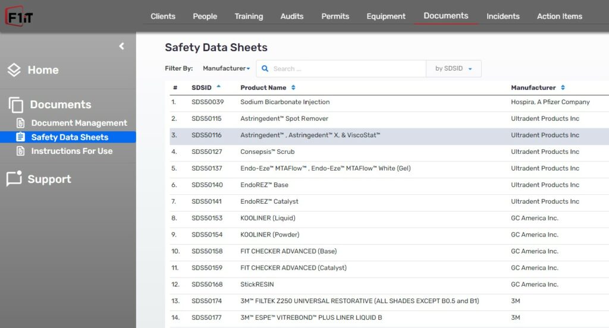Screen dimensions: 609x328
Task: Open 3M ESPE VITREBOND PLUS LINER entry
Action: 311,317
